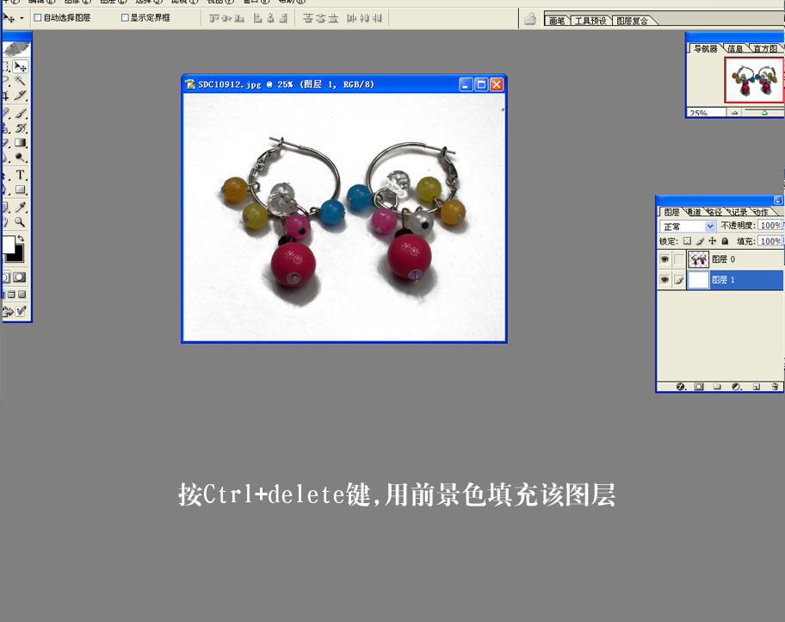This screenshot has height=622, width=785.
Task: Align top edges in options bar
Action: 214,19
